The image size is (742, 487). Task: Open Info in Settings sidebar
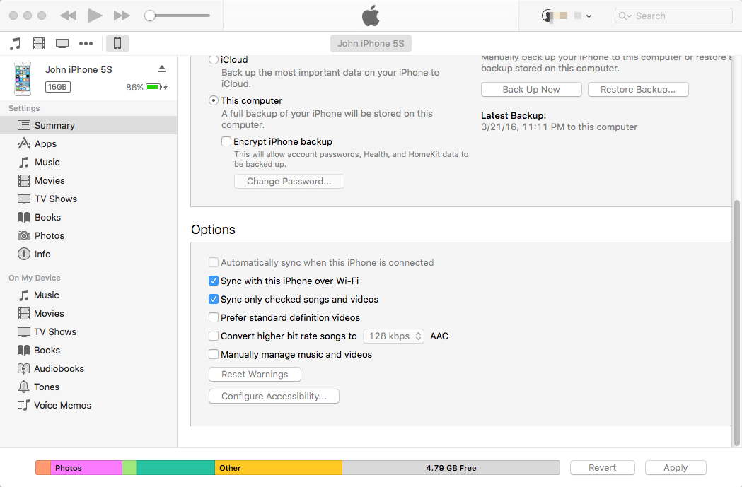[x=88, y=254]
